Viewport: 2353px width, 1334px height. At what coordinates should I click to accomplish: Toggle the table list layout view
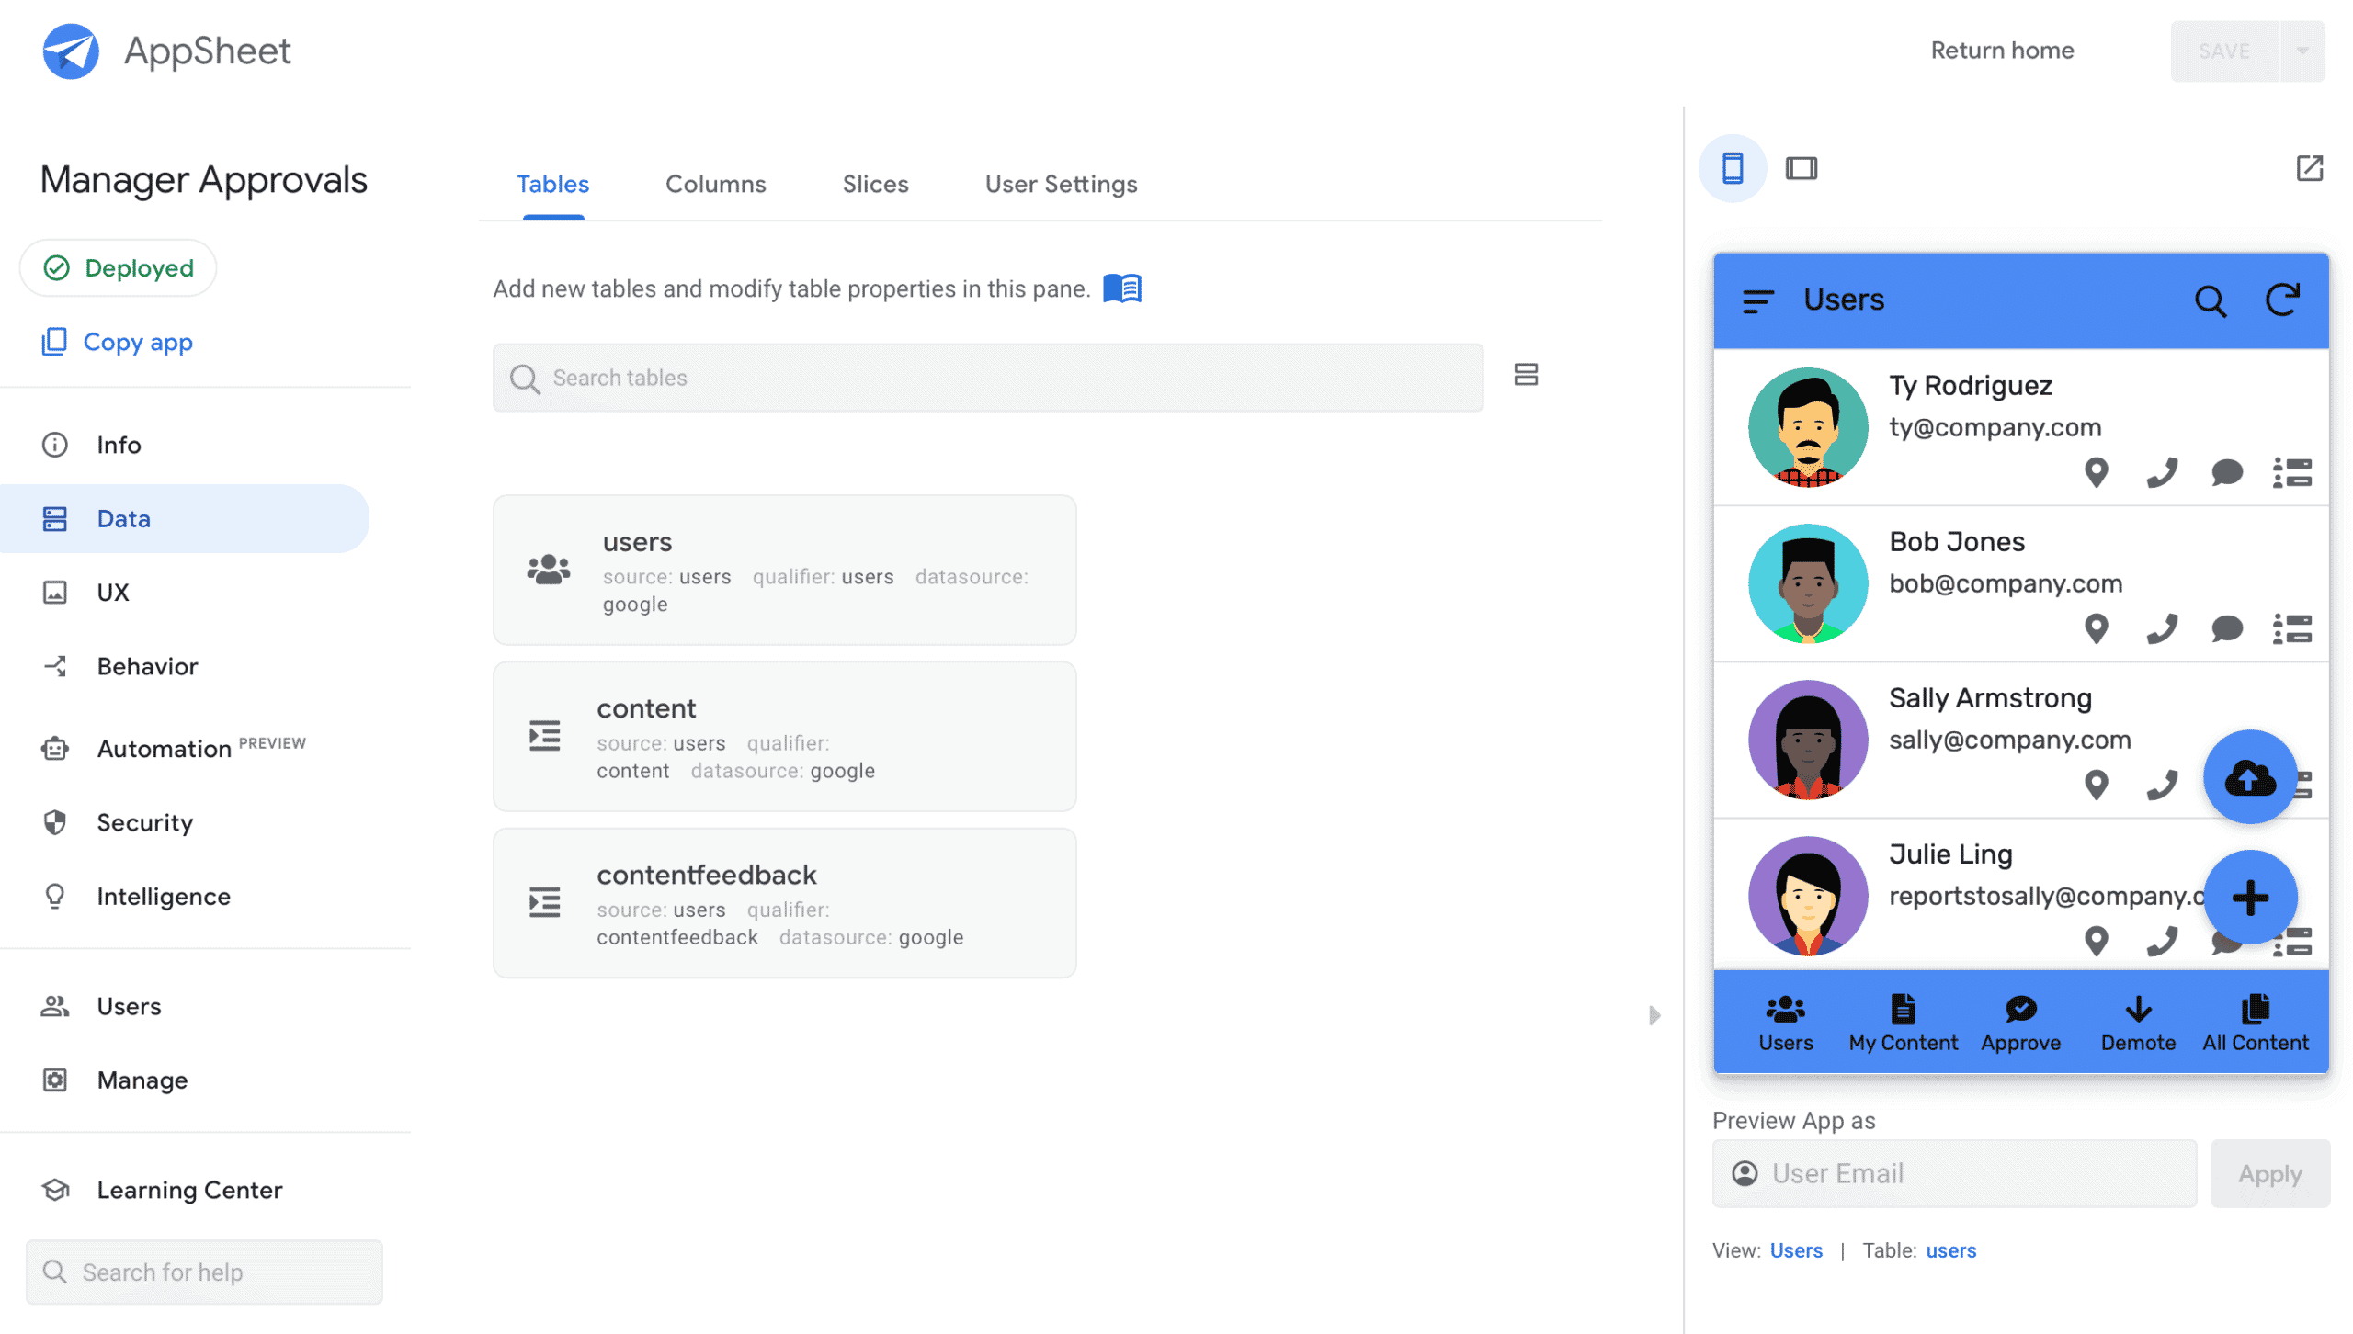click(1526, 375)
